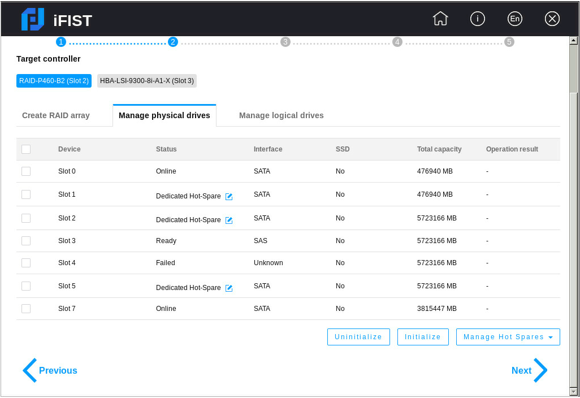Screen dimensions: 580x398
Task: Click the SAS interface cell
Action: (261, 241)
